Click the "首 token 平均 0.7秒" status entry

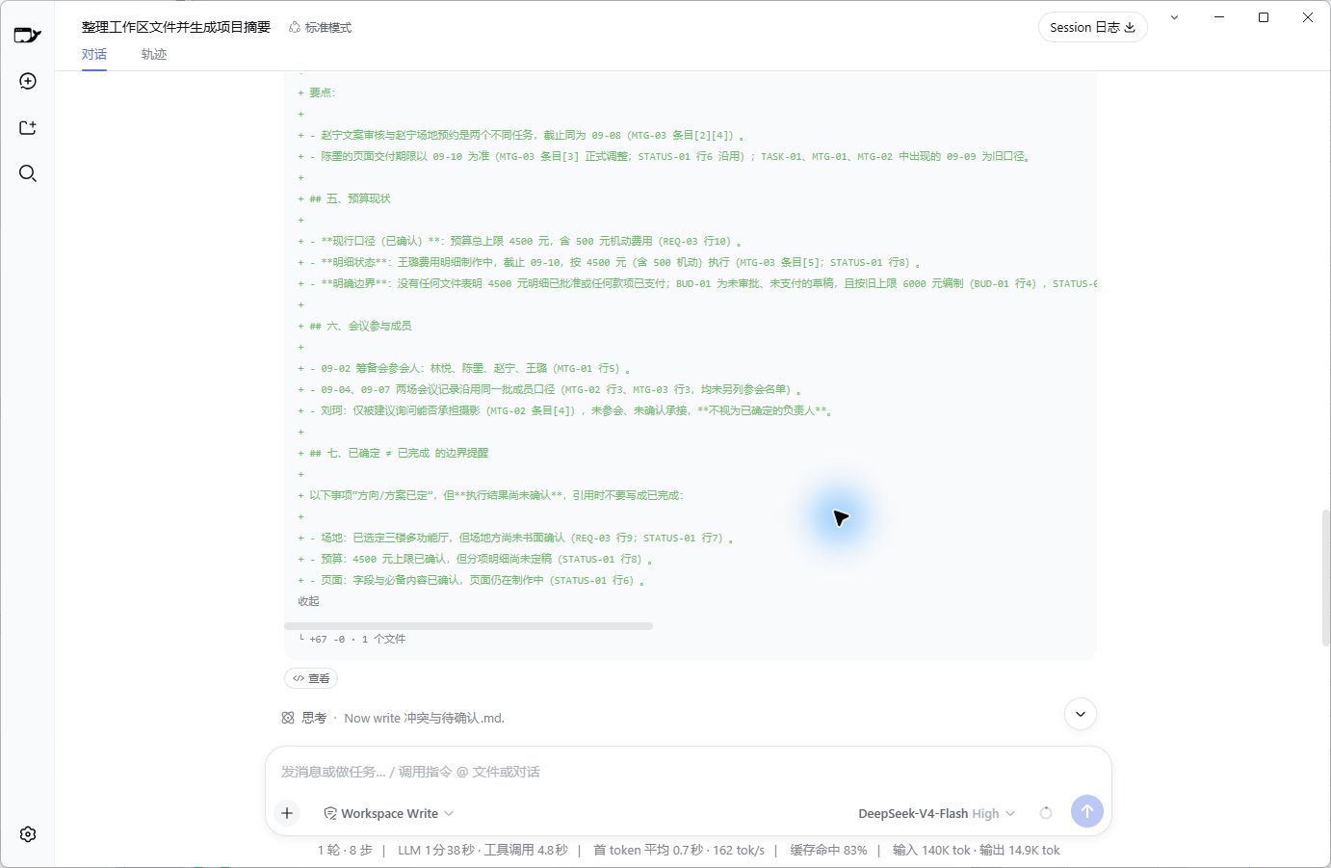coord(648,850)
